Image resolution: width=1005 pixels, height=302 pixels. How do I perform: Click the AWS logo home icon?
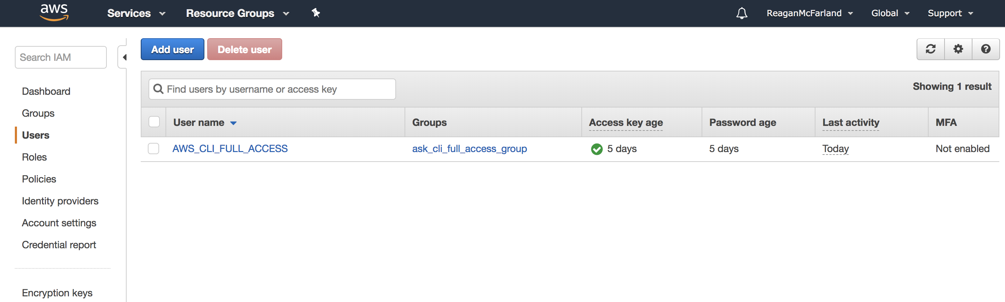tap(54, 12)
